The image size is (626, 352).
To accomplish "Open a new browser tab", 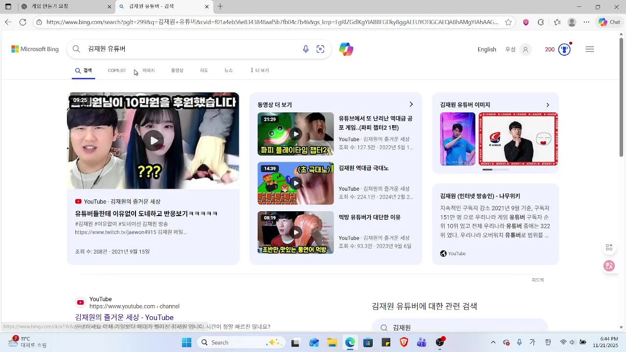I will [x=220, y=6].
